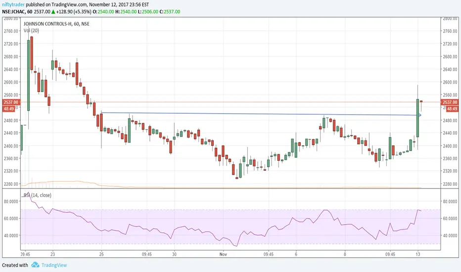Click the 2400.00 label on right price axis
Screen dimensions: 461x272
450,146
